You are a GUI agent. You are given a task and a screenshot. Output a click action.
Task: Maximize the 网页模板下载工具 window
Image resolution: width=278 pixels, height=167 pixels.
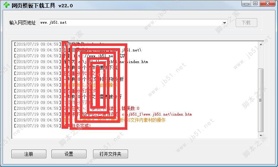pyautogui.click(x=255, y=4)
